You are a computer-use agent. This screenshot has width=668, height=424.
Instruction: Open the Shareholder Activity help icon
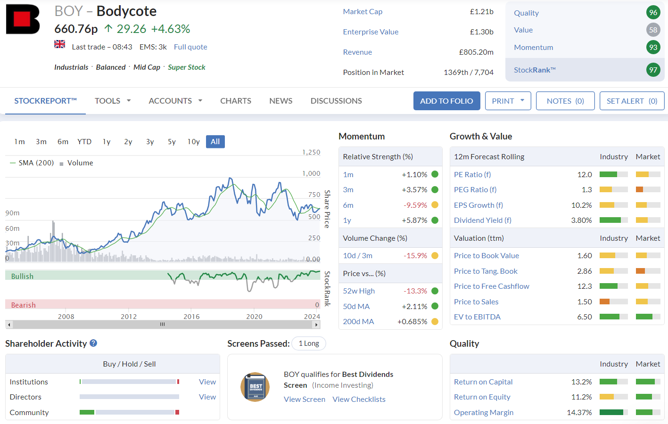pyautogui.click(x=93, y=343)
